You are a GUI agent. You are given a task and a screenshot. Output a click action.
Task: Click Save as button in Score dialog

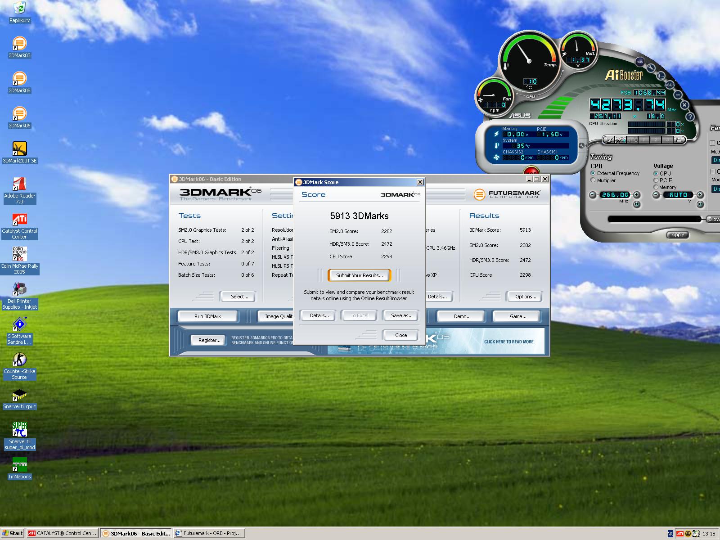click(401, 315)
